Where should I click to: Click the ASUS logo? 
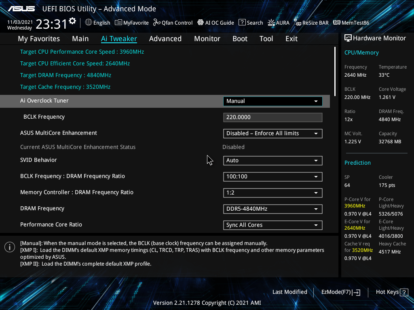[21, 9]
